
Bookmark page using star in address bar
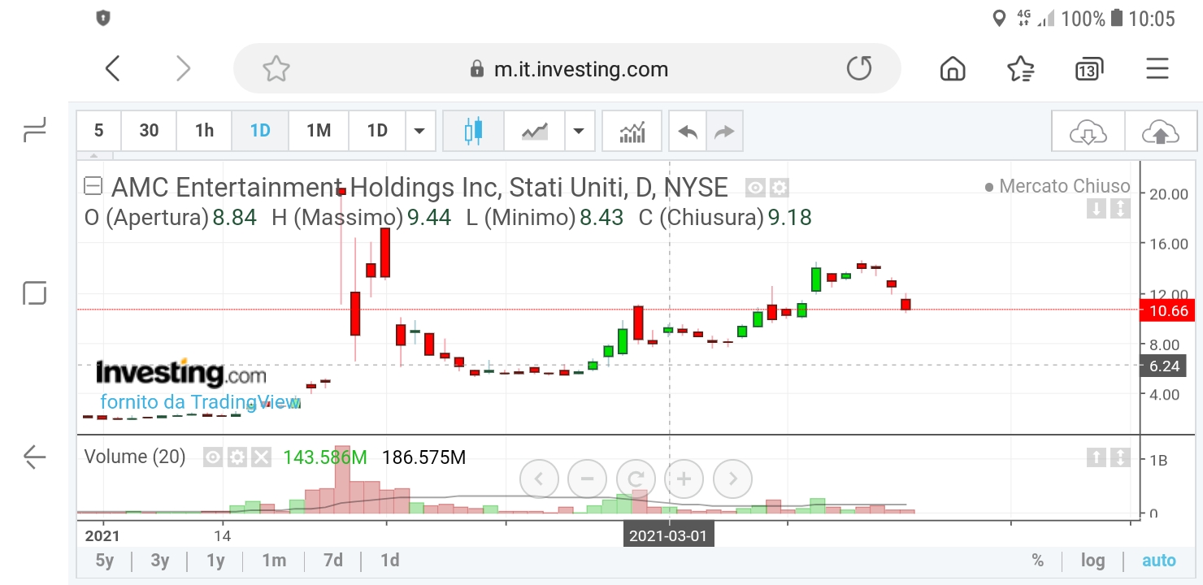point(276,69)
